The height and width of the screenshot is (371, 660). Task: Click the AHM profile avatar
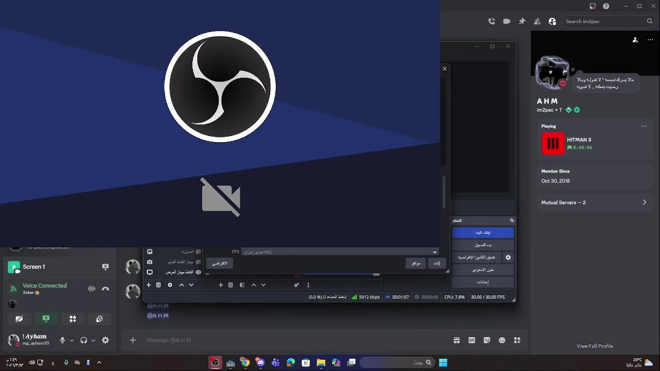551,72
